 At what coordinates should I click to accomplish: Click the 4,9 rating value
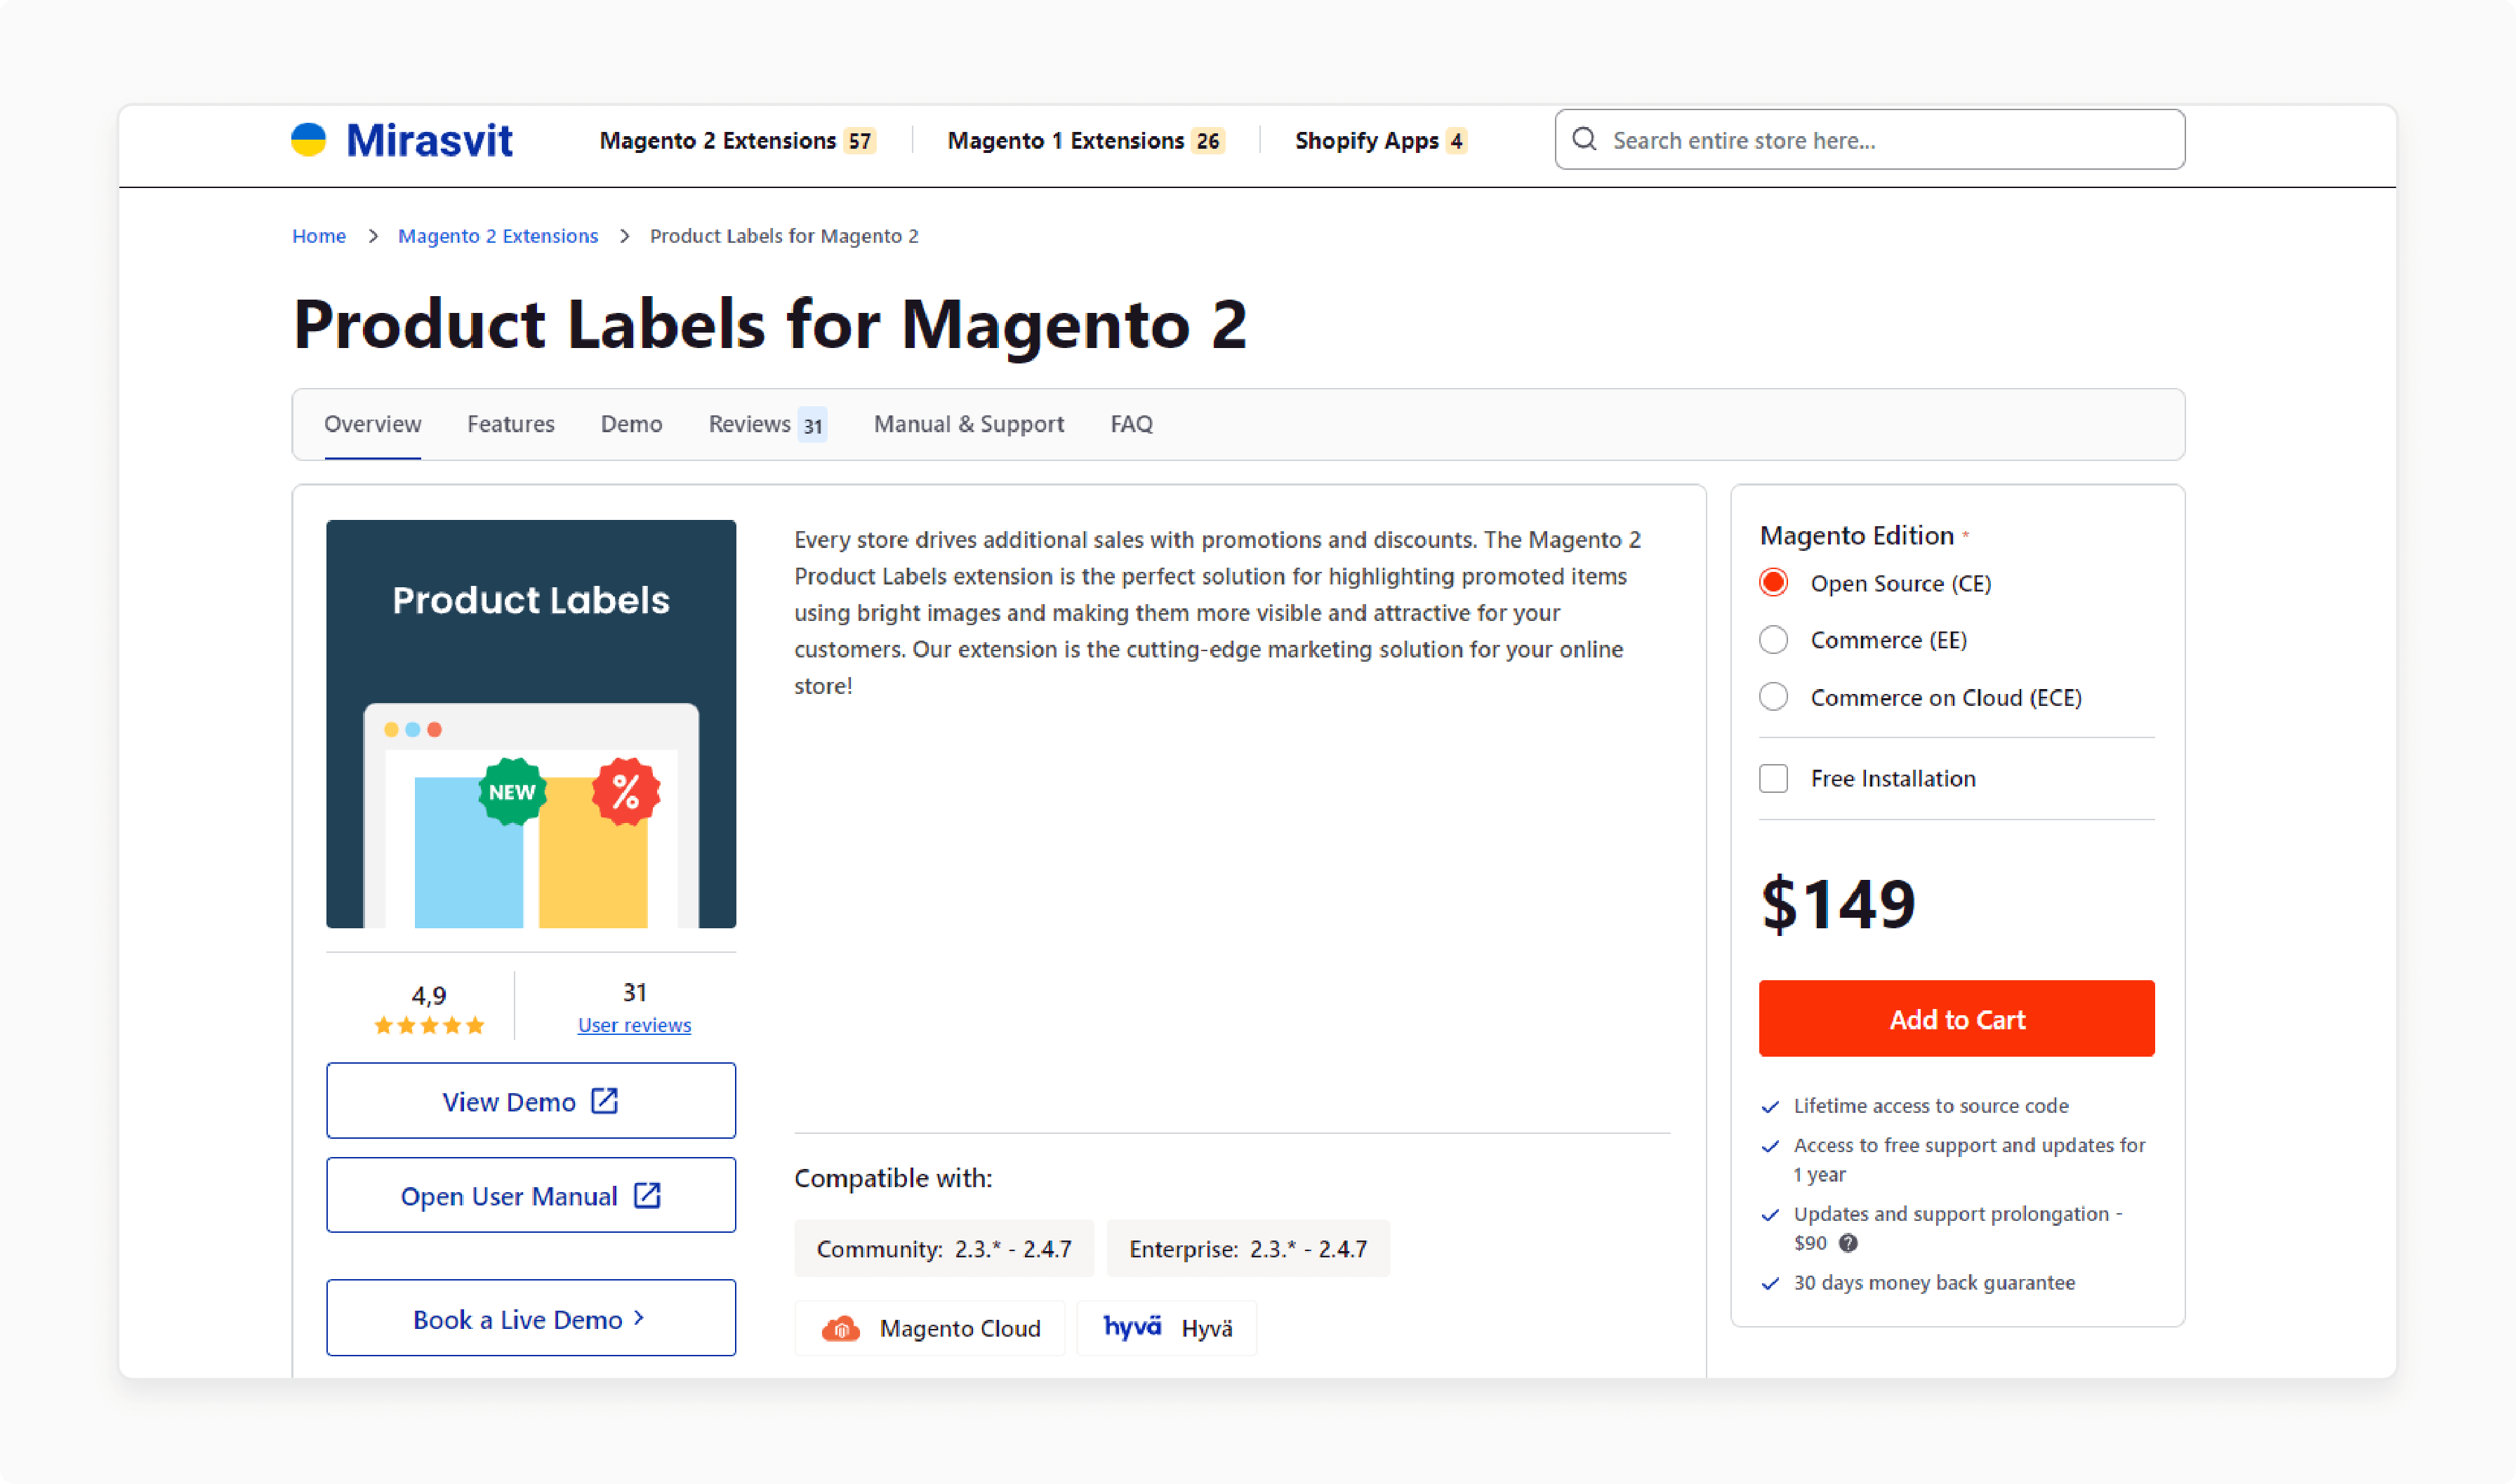429,995
